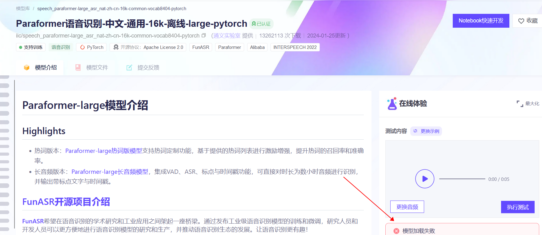Viewport: 542px width, 235px height.
Task: Click the 最大化 text label
Action: pos(532,104)
